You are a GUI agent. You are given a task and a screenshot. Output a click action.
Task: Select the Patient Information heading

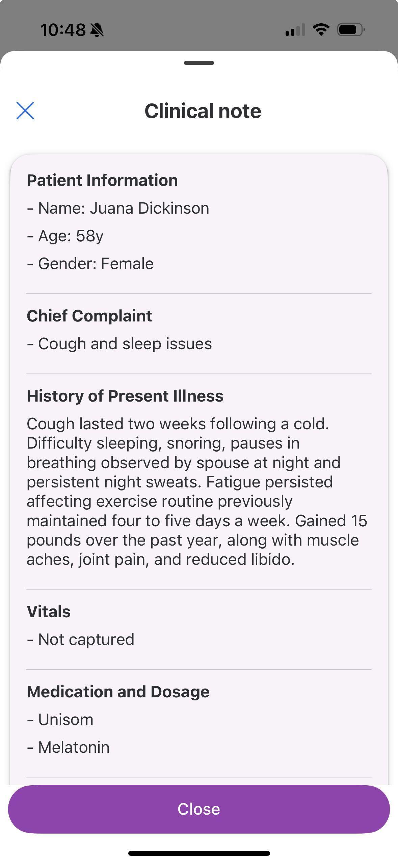point(102,180)
